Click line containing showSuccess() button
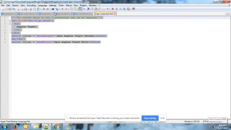 [x=58, y=36]
